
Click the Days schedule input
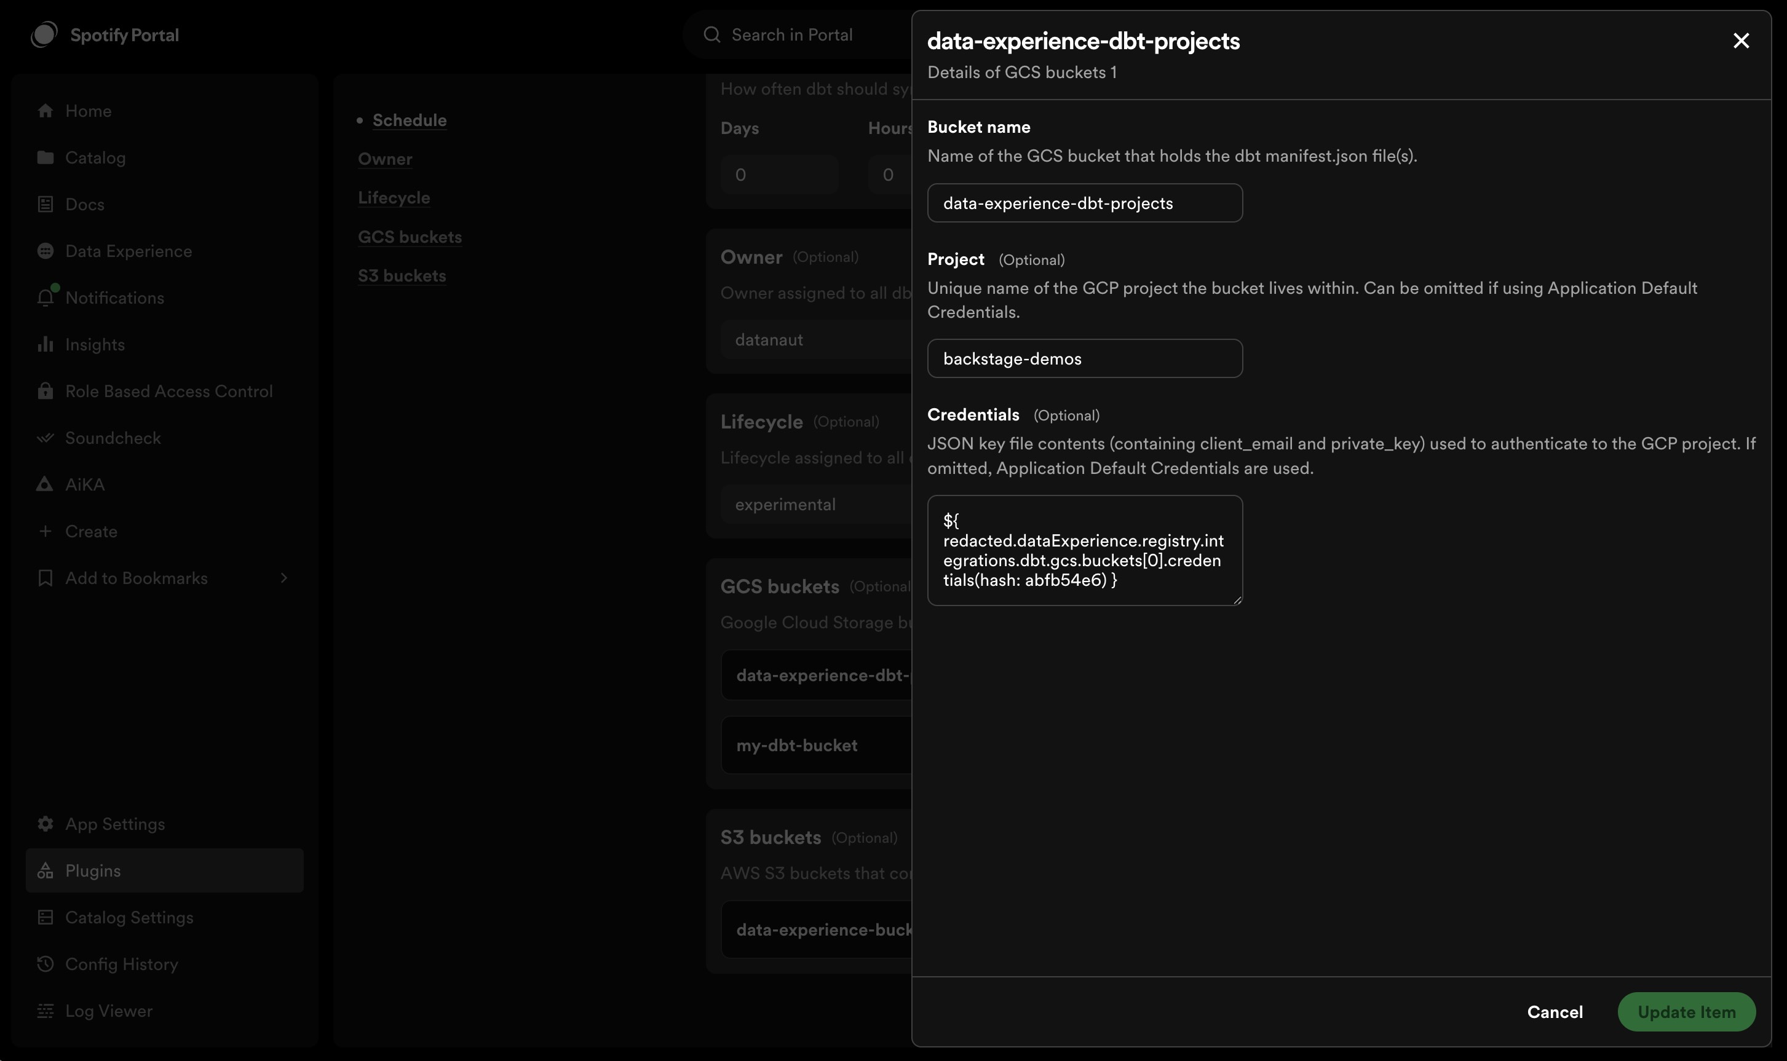pyautogui.click(x=780, y=175)
